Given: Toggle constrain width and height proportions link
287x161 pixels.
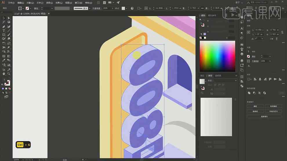Looking at the screenshot, I should [282, 32].
